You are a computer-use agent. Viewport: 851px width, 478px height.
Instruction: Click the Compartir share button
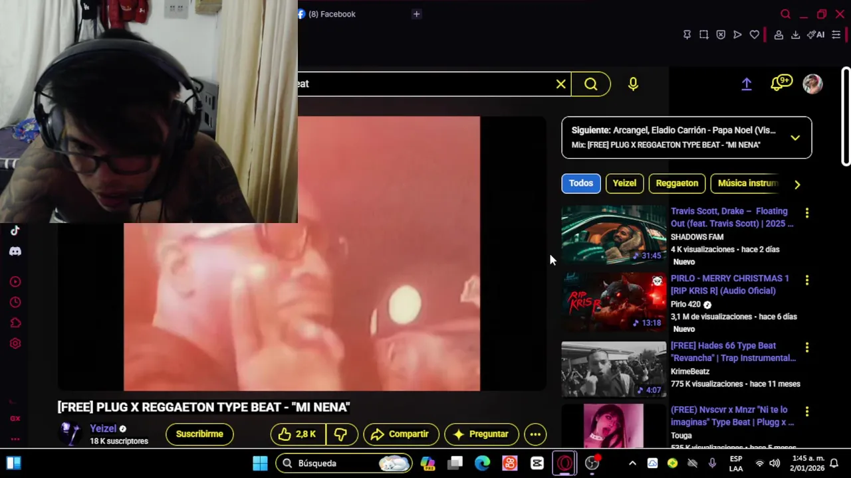click(x=401, y=434)
